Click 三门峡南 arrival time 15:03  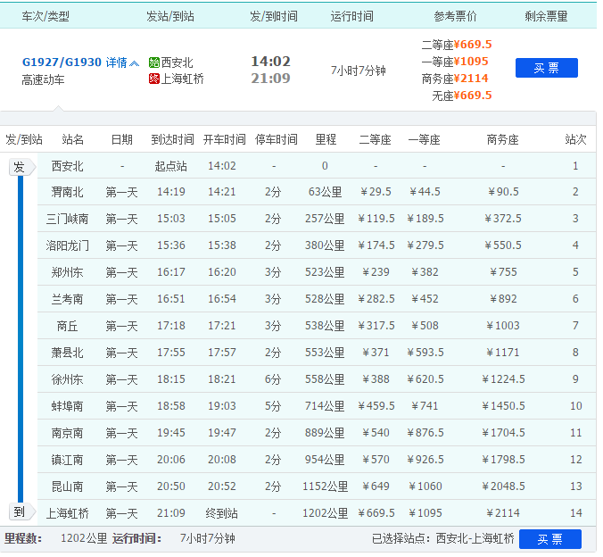(x=171, y=219)
